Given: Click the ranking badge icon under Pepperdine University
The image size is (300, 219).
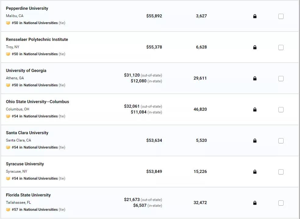Looking at the screenshot, I should click(x=8, y=23).
